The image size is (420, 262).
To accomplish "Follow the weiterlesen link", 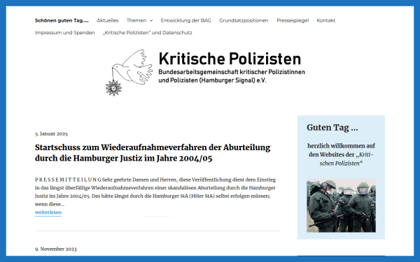I will click(x=48, y=212).
